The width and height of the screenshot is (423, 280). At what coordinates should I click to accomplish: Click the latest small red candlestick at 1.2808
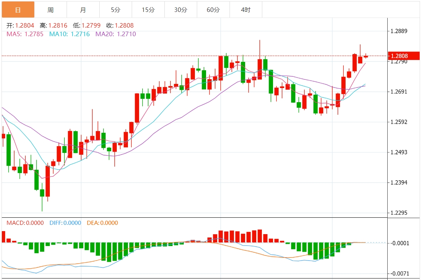[x=366, y=57]
